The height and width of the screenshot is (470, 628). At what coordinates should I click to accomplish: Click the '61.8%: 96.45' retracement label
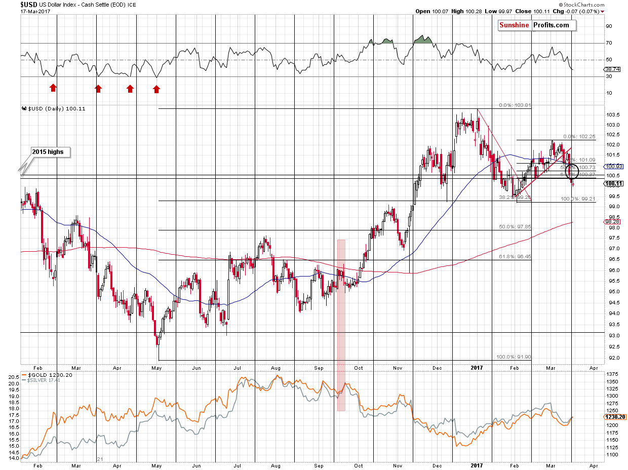[515, 257]
